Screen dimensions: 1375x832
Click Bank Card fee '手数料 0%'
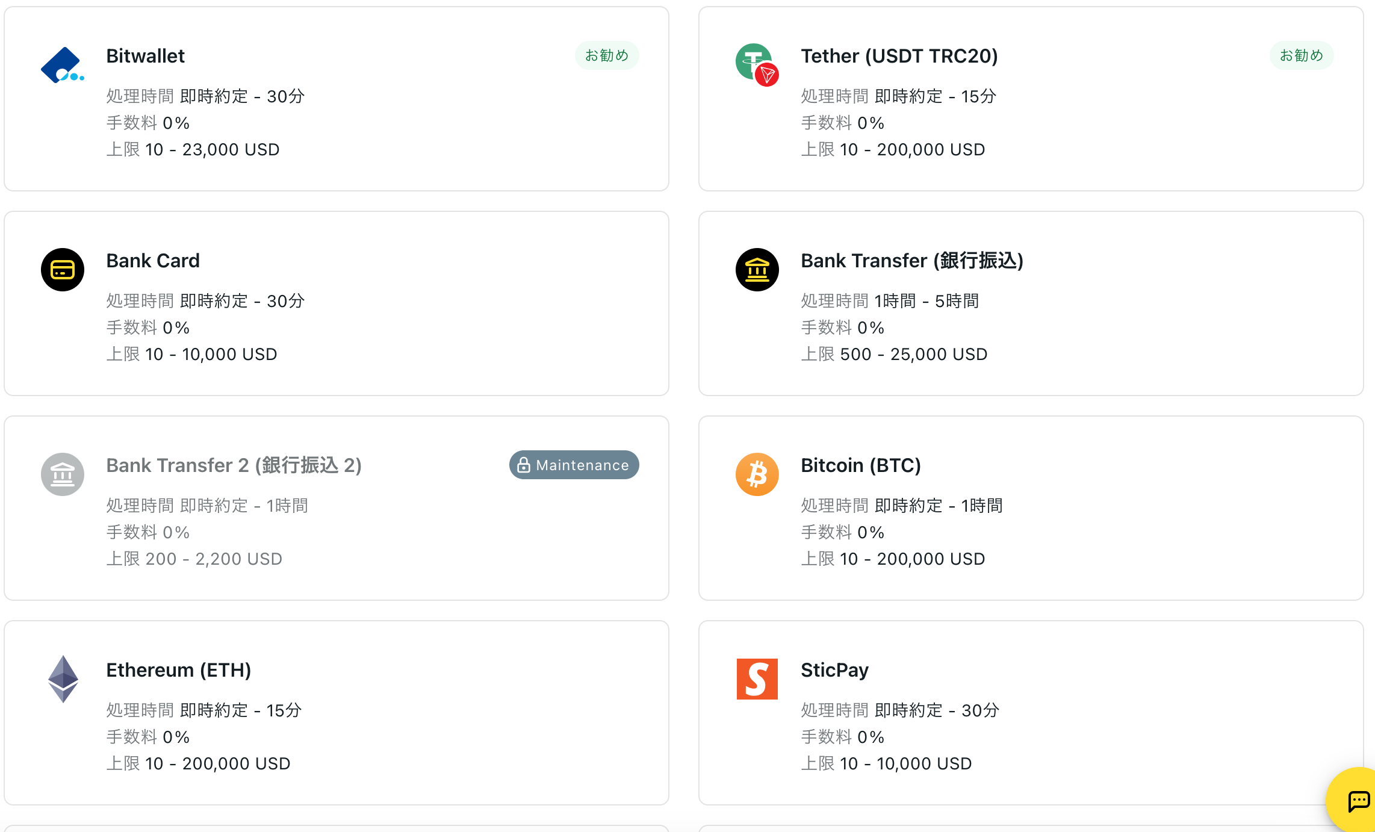[x=148, y=328]
